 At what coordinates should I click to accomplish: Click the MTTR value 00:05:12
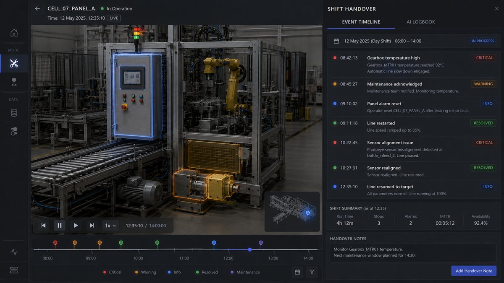[x=445, y=223]
